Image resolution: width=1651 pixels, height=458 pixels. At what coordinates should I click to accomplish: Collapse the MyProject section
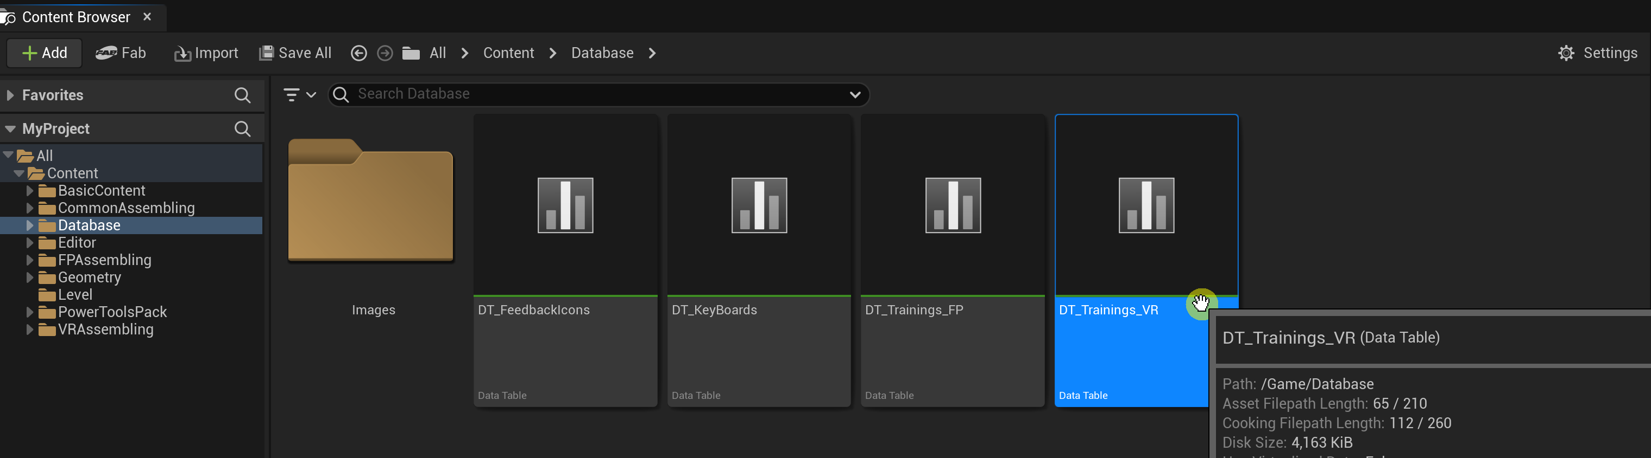(10, 128)
